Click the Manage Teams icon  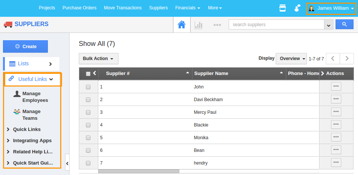[x=17, y=112]
